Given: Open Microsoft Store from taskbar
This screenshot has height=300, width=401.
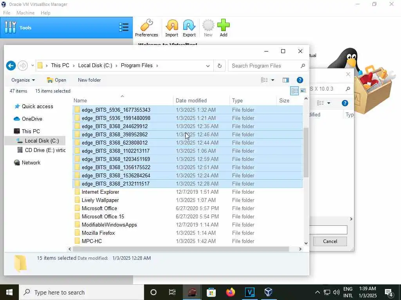Looking at the screenshot, I should (x=211, y=292).
